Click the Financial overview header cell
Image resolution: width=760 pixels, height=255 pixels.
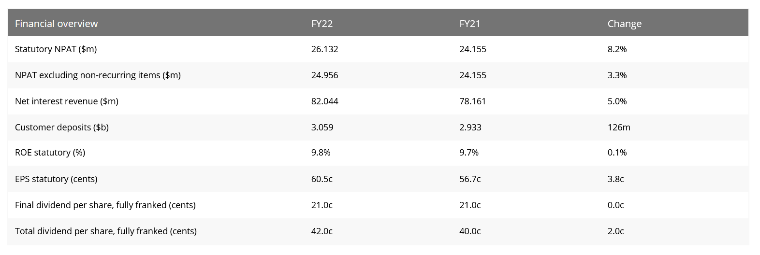(56, 24)
